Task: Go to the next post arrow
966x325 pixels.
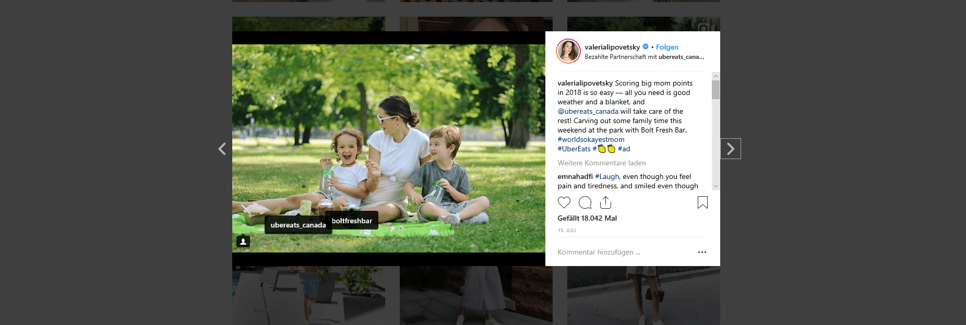Action: click(x=731, y=149)
